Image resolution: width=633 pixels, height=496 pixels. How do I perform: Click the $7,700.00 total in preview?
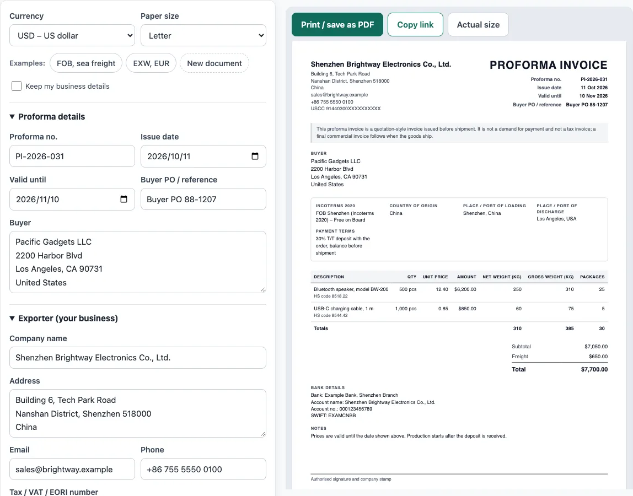594,369
